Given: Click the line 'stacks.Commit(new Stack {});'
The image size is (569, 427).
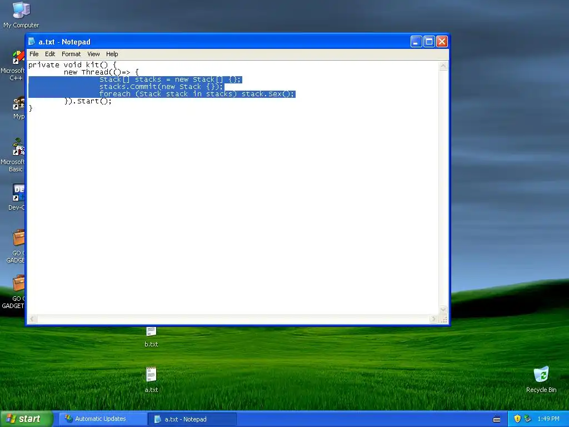Looking at the screenshot, I should [x=162, y=87].
